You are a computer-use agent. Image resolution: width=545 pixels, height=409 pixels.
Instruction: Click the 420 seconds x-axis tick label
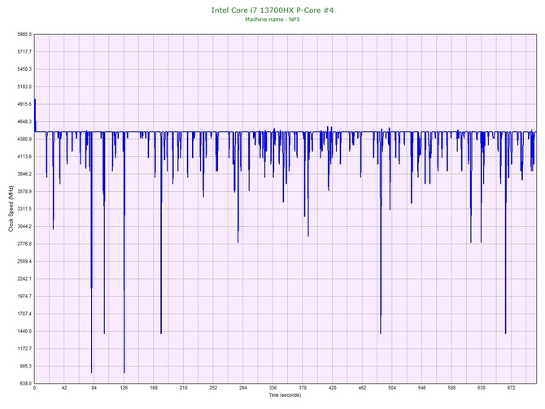[332, 388]
